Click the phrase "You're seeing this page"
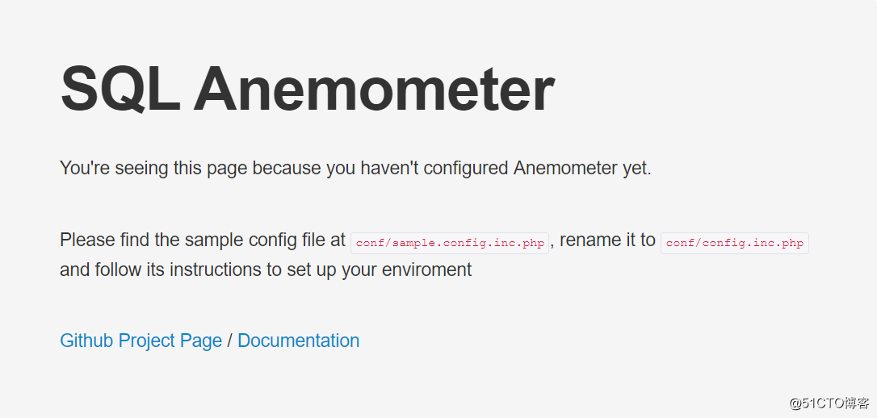Screen dimensions: 877x418 (x=153, y=169)
